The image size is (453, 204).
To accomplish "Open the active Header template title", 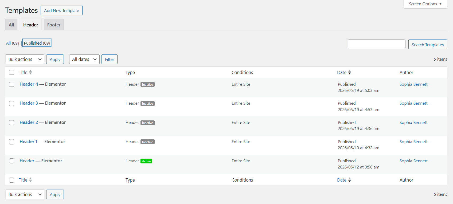I will pos(27,161).
